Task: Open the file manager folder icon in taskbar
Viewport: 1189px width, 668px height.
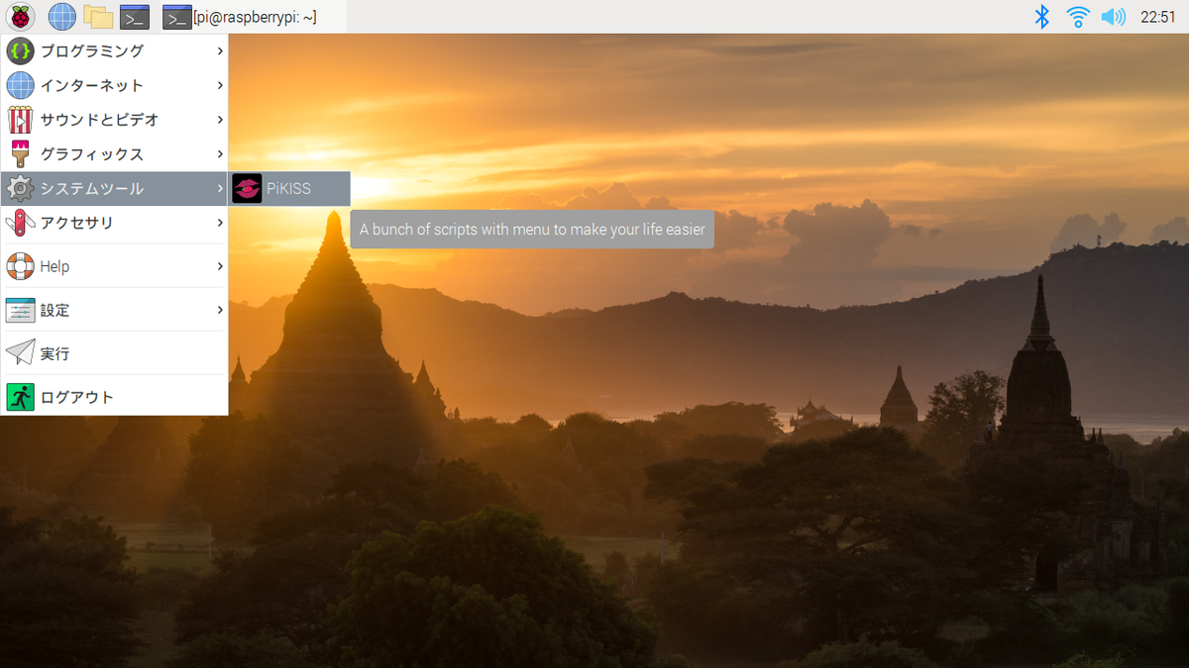Action: [97, 16]
